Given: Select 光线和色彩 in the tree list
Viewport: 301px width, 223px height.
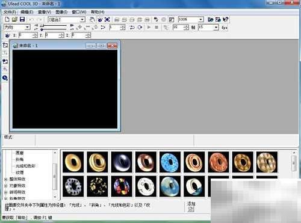Looking at the screenshot, I should (x=25, y=166).
